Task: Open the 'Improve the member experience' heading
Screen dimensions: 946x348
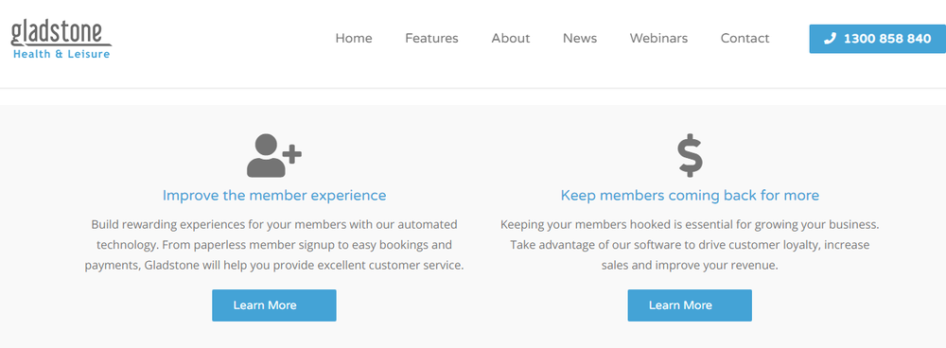Action: 274,196
